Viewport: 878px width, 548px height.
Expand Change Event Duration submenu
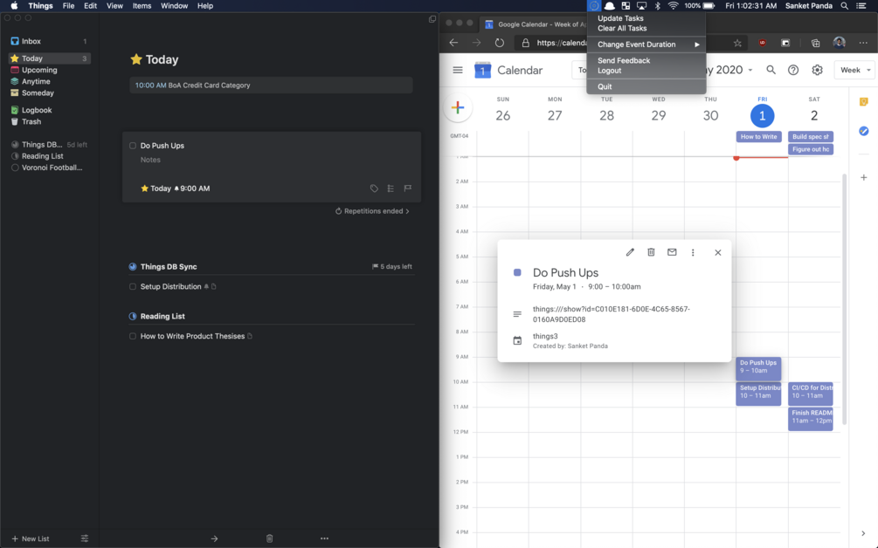646,45
